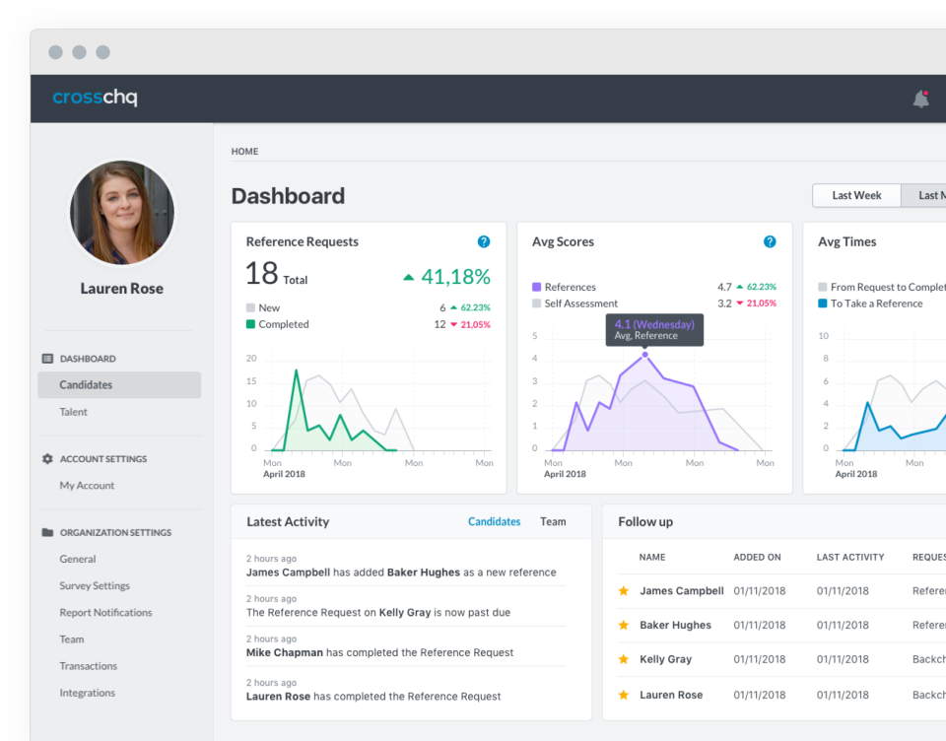
Task: Open Report Notifications settings
Action: (105, 613)
